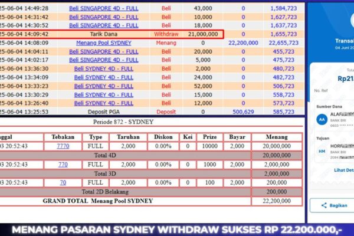Click the 14:09:42 timestamp cell
The width and height of the screenshot is (354, 236).
24,34
